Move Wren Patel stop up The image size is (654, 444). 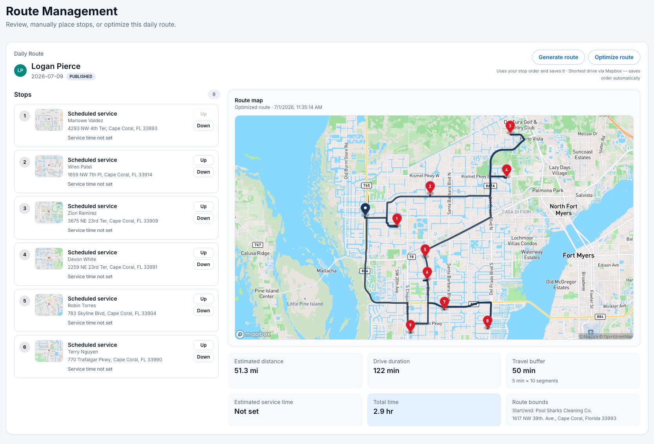(203, 160)
